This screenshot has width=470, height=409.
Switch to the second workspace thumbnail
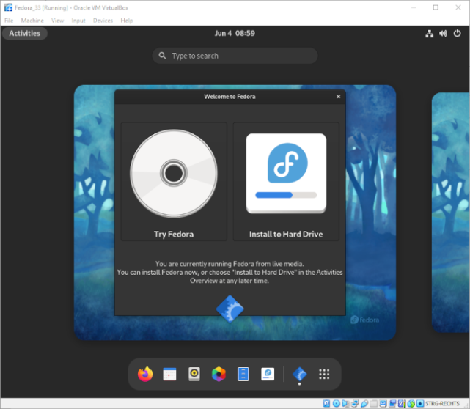450,213
